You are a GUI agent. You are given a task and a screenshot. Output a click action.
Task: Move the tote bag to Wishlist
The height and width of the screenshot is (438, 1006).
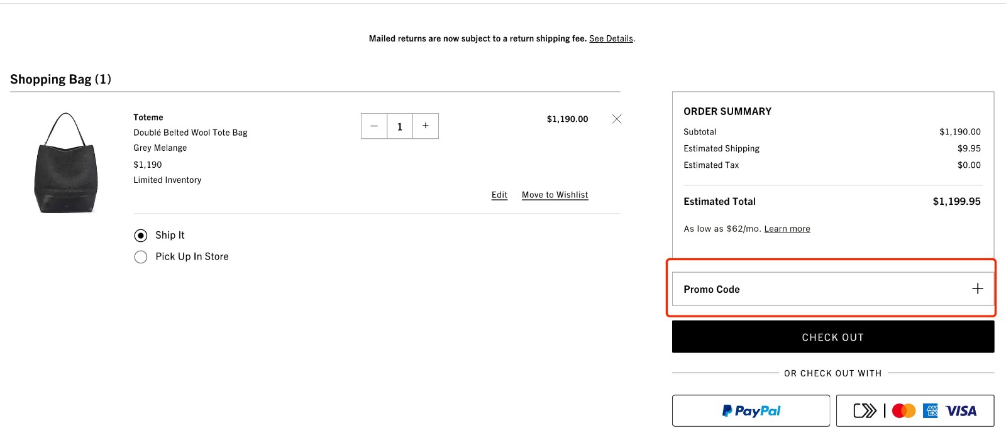[555, 194]
